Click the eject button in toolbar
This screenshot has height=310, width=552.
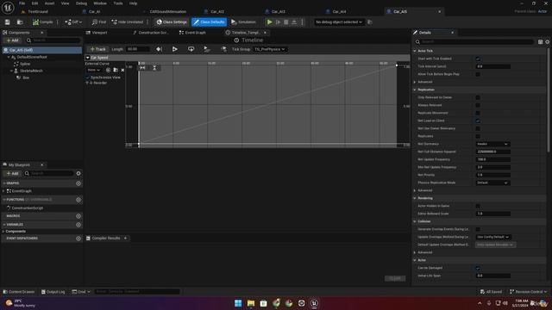[x=294, y=22]
